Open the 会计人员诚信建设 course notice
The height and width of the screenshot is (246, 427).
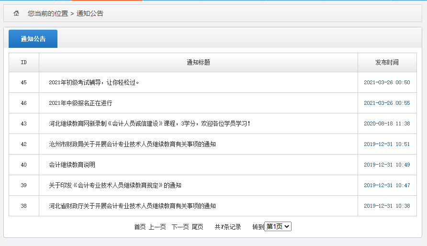(149, 123)
